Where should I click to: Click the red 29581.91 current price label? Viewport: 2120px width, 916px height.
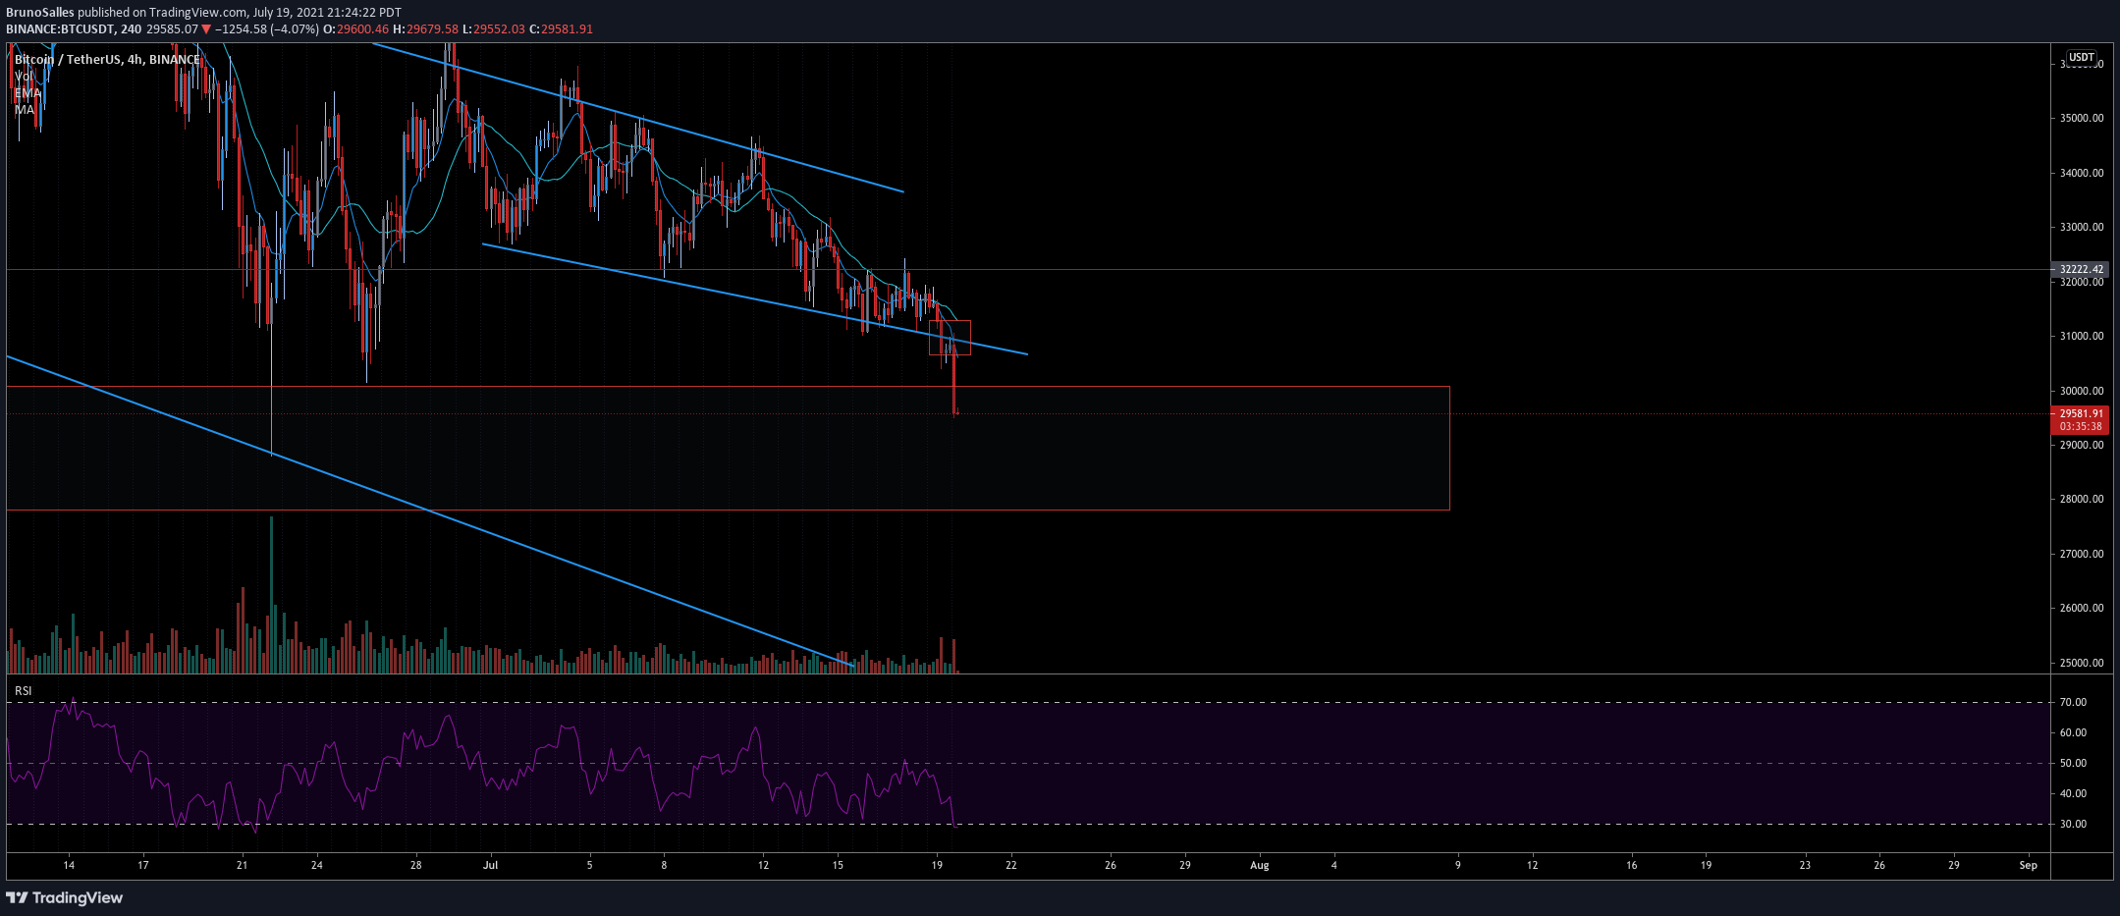2081,413
